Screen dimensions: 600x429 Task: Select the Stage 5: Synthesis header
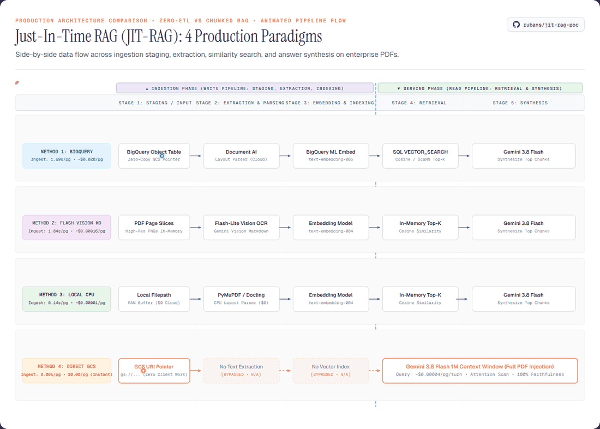pos(520,103)
